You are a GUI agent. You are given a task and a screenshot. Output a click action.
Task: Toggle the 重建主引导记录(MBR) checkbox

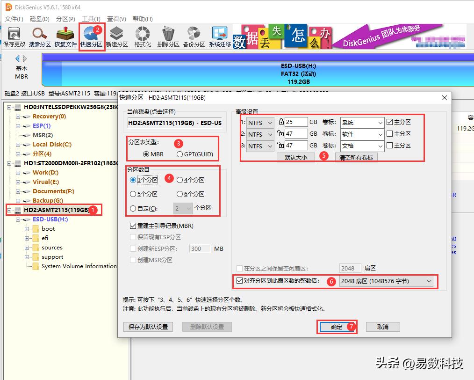133,226
